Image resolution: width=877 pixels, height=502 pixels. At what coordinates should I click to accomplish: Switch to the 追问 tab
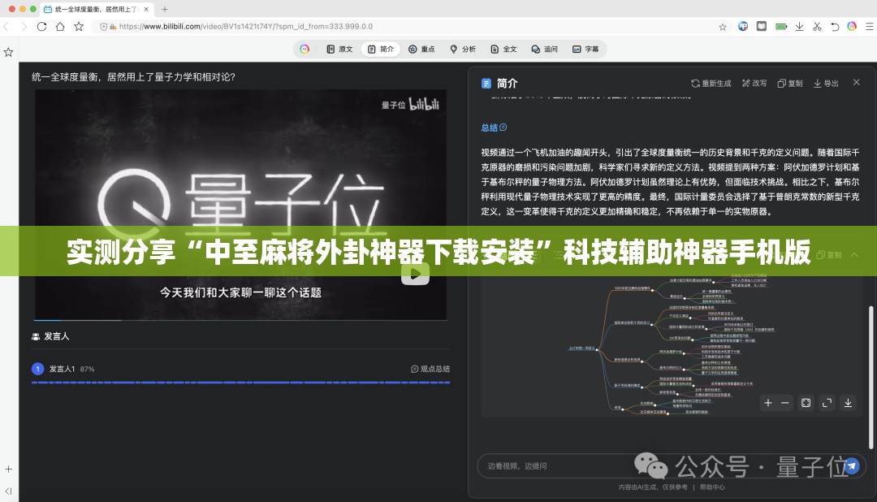pyautogui.click(x=544, y=50)
